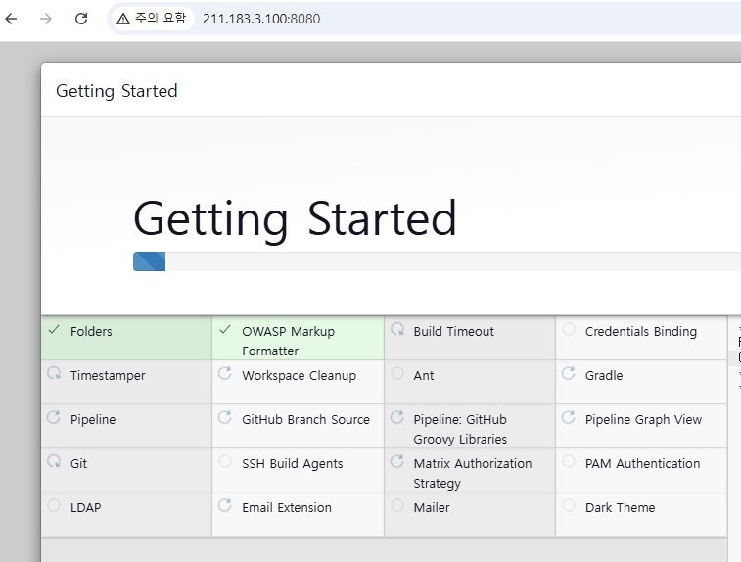Click the pending circle beside Dark Theme
Image resolution: width=741 pixels, height=562 pixels.
coord(569,505)
